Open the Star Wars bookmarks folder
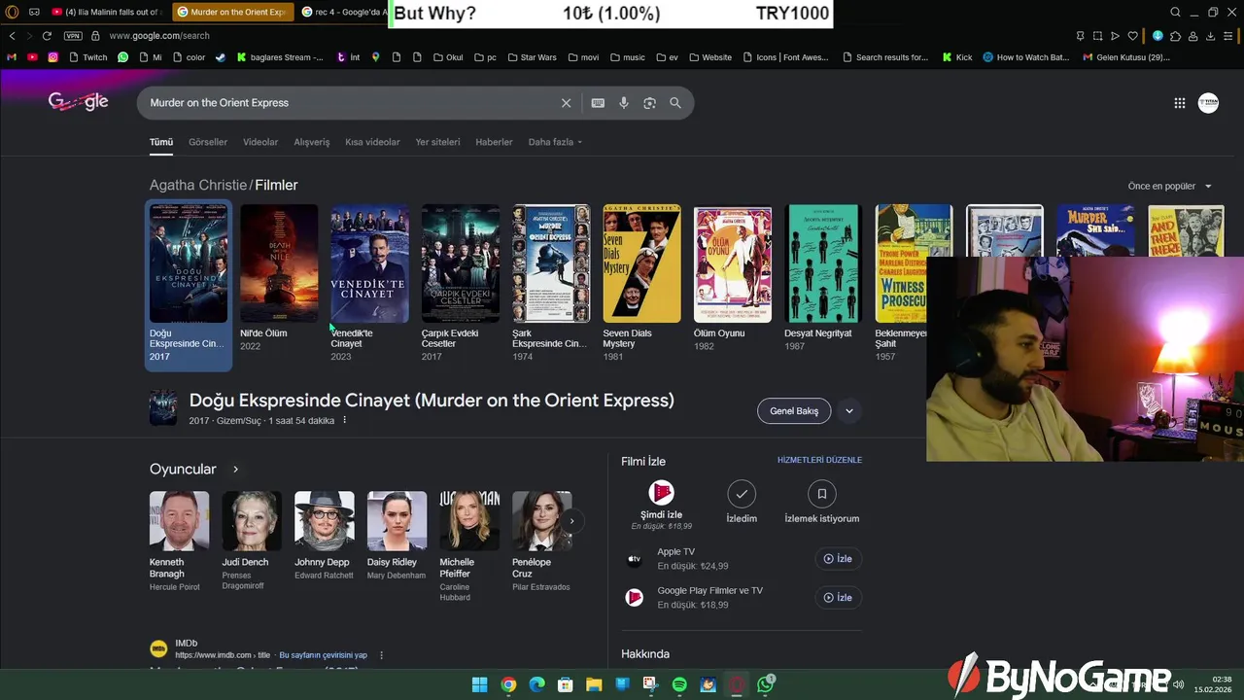Screen dimensions: 1244x700 pos(531,57)
